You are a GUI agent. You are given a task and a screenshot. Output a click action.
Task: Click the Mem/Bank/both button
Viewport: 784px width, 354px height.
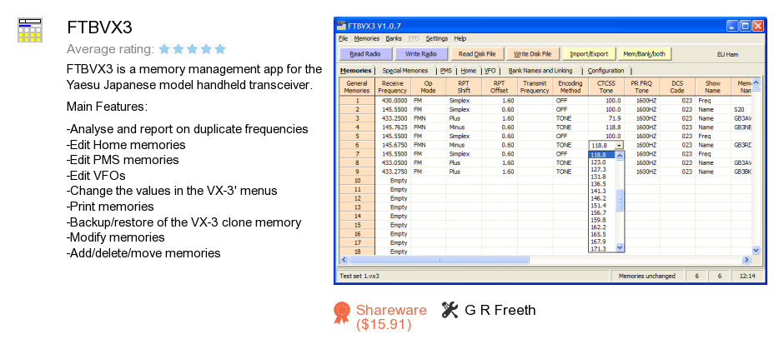pos(645,54)
